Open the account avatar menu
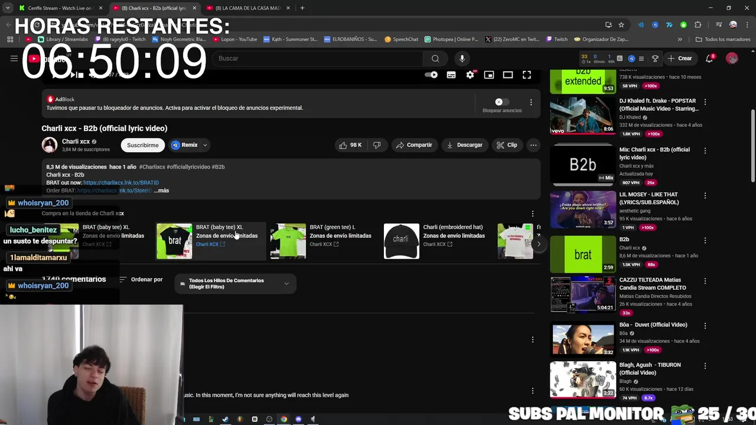The height and width of the screenshot is (425, 756). pyautogui.click(x=732, y=58)
